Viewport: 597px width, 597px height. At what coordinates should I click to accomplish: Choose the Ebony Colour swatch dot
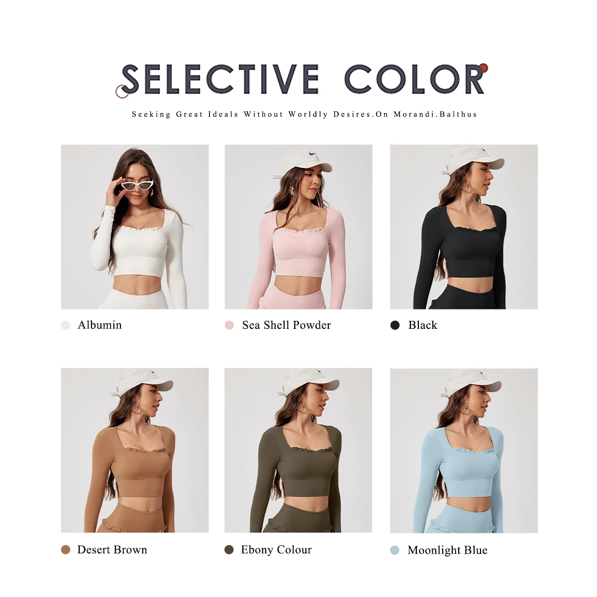pyautogui.click(x=229, y=550)
